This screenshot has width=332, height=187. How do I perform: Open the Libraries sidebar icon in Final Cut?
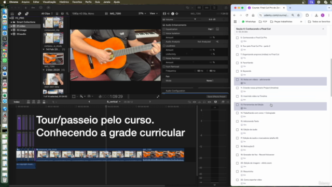pos(12,14)
